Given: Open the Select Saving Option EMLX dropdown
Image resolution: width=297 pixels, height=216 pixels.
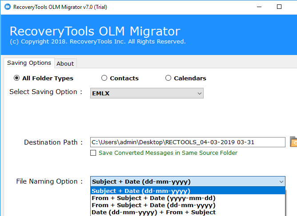Looking at the screenshot, I should [x=147, y=93].
